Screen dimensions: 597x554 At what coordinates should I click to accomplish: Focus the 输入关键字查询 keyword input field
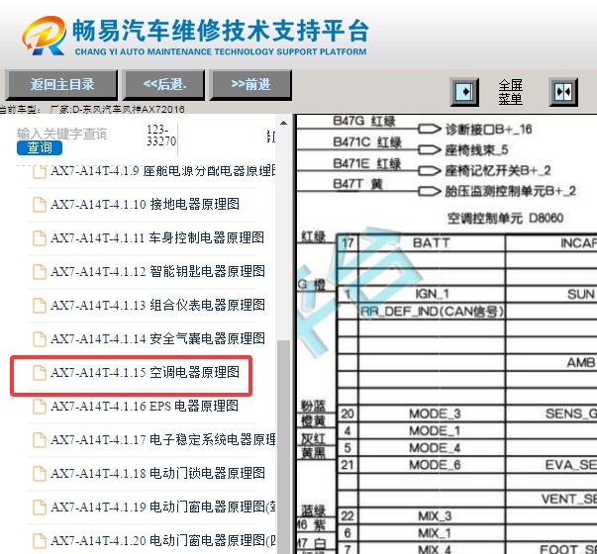(61, 134)
